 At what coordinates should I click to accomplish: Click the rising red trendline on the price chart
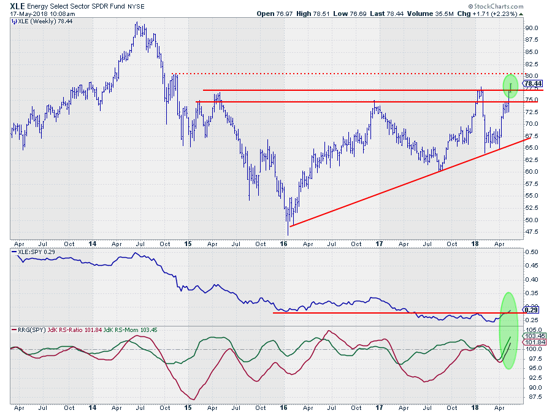tap(410, 182)
